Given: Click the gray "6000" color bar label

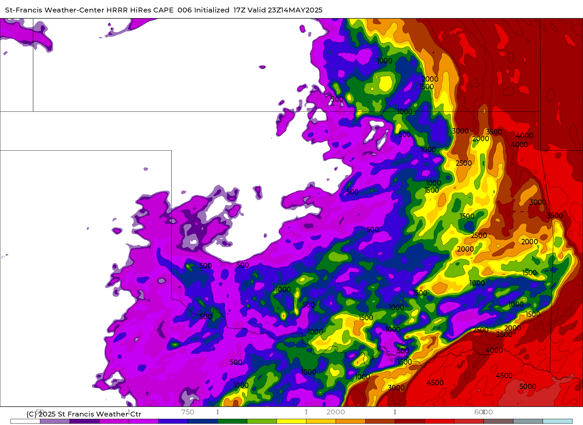Looking at the screenshot, I should click(483, 412).
